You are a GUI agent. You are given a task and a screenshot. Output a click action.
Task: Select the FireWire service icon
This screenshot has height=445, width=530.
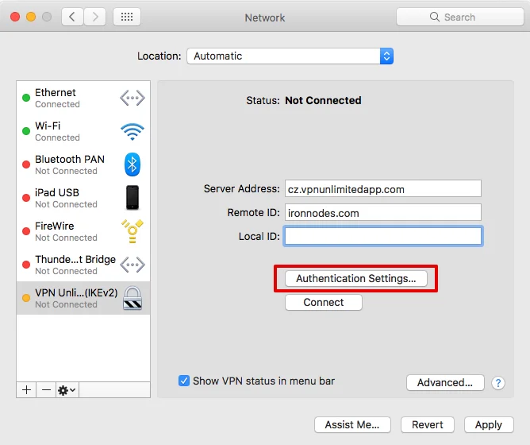tap(132, 231)
